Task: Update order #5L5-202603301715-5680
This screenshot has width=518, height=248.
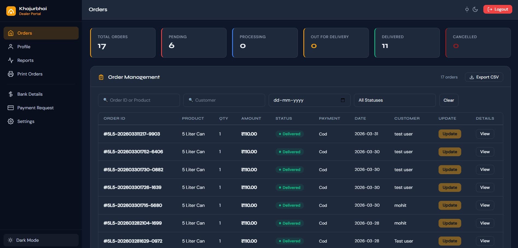Action: coord(450,205)
